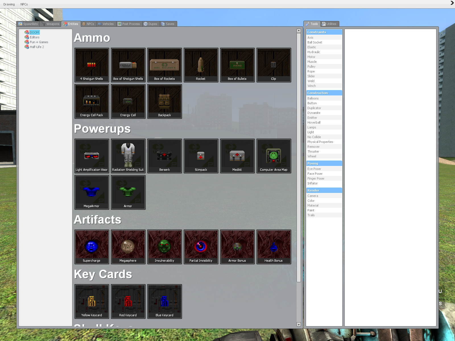455x341 pixels.
Task: Click the arrow at top-right of menu bar
Action: coord(452,3)
